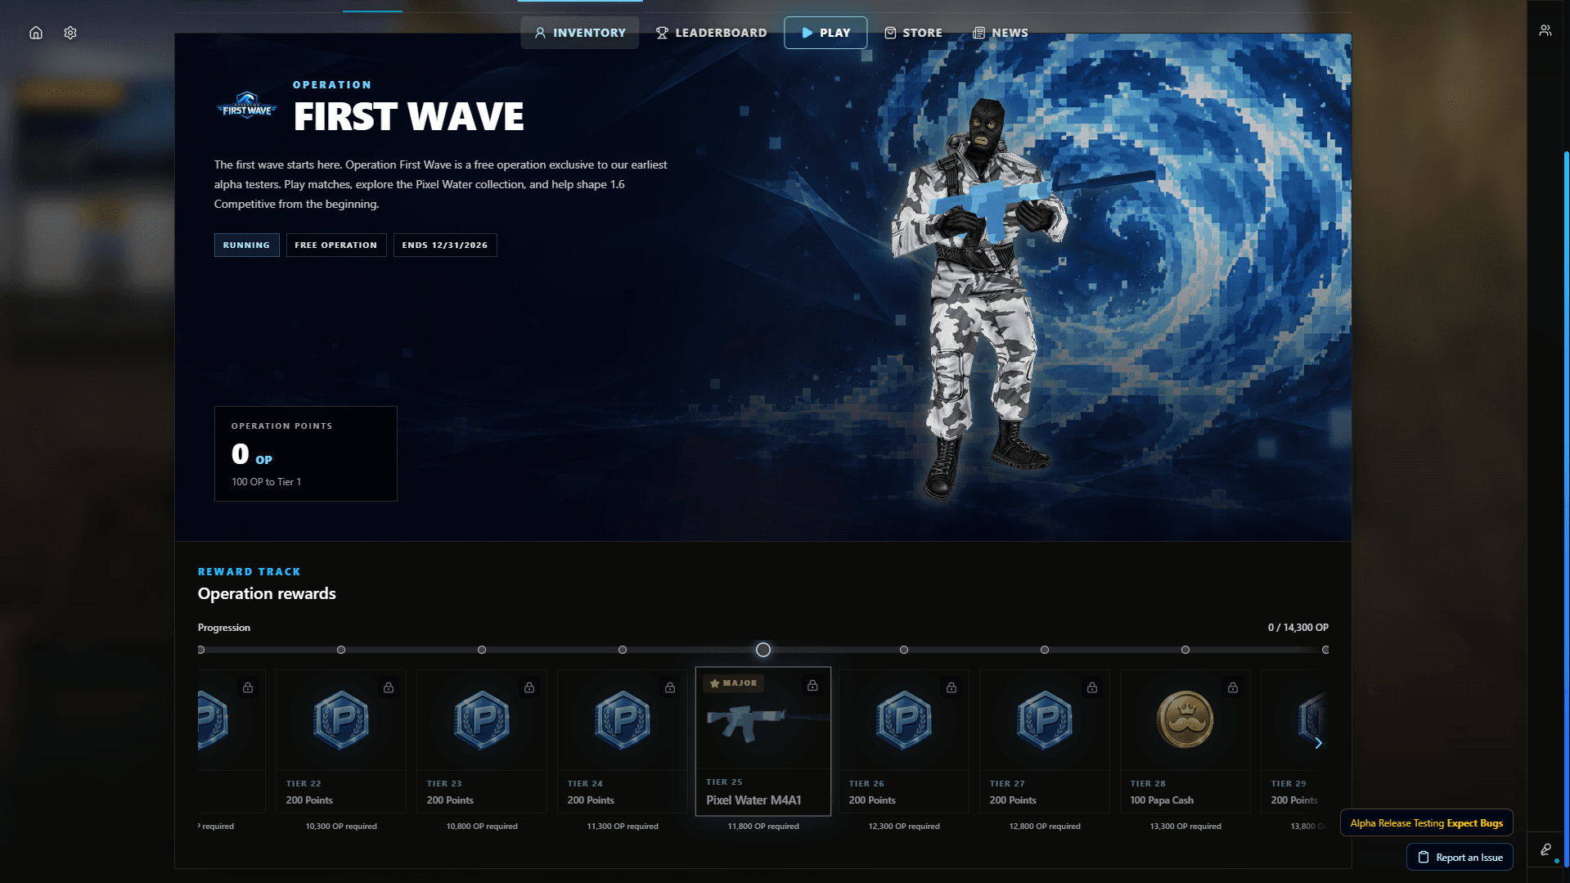Click lock icon on Tier 24 card
1570x883 pixels.
pyautogui.click(x=670, y=687)
